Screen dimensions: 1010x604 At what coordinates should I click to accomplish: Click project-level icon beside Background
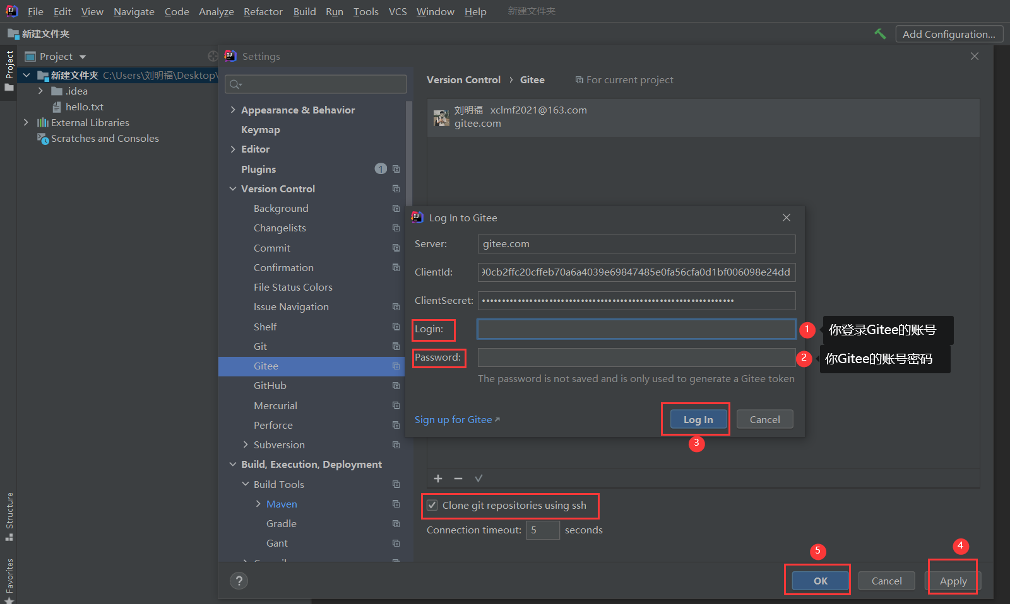click(396, 208)
